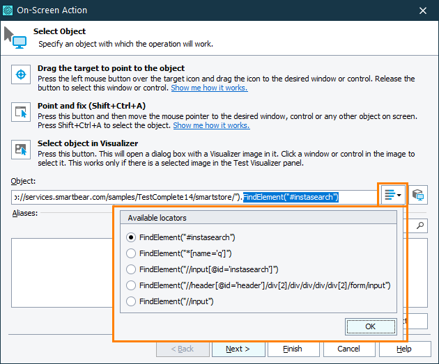Select the //input[@id='instasearch'] XPath locator

[x=131, y=269]
